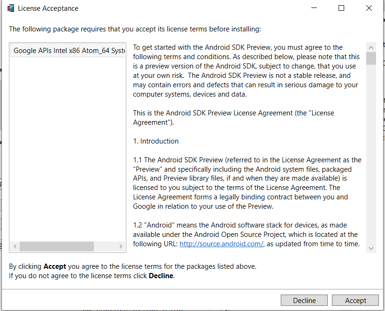Open the source.android.com link

coord(221,244)
